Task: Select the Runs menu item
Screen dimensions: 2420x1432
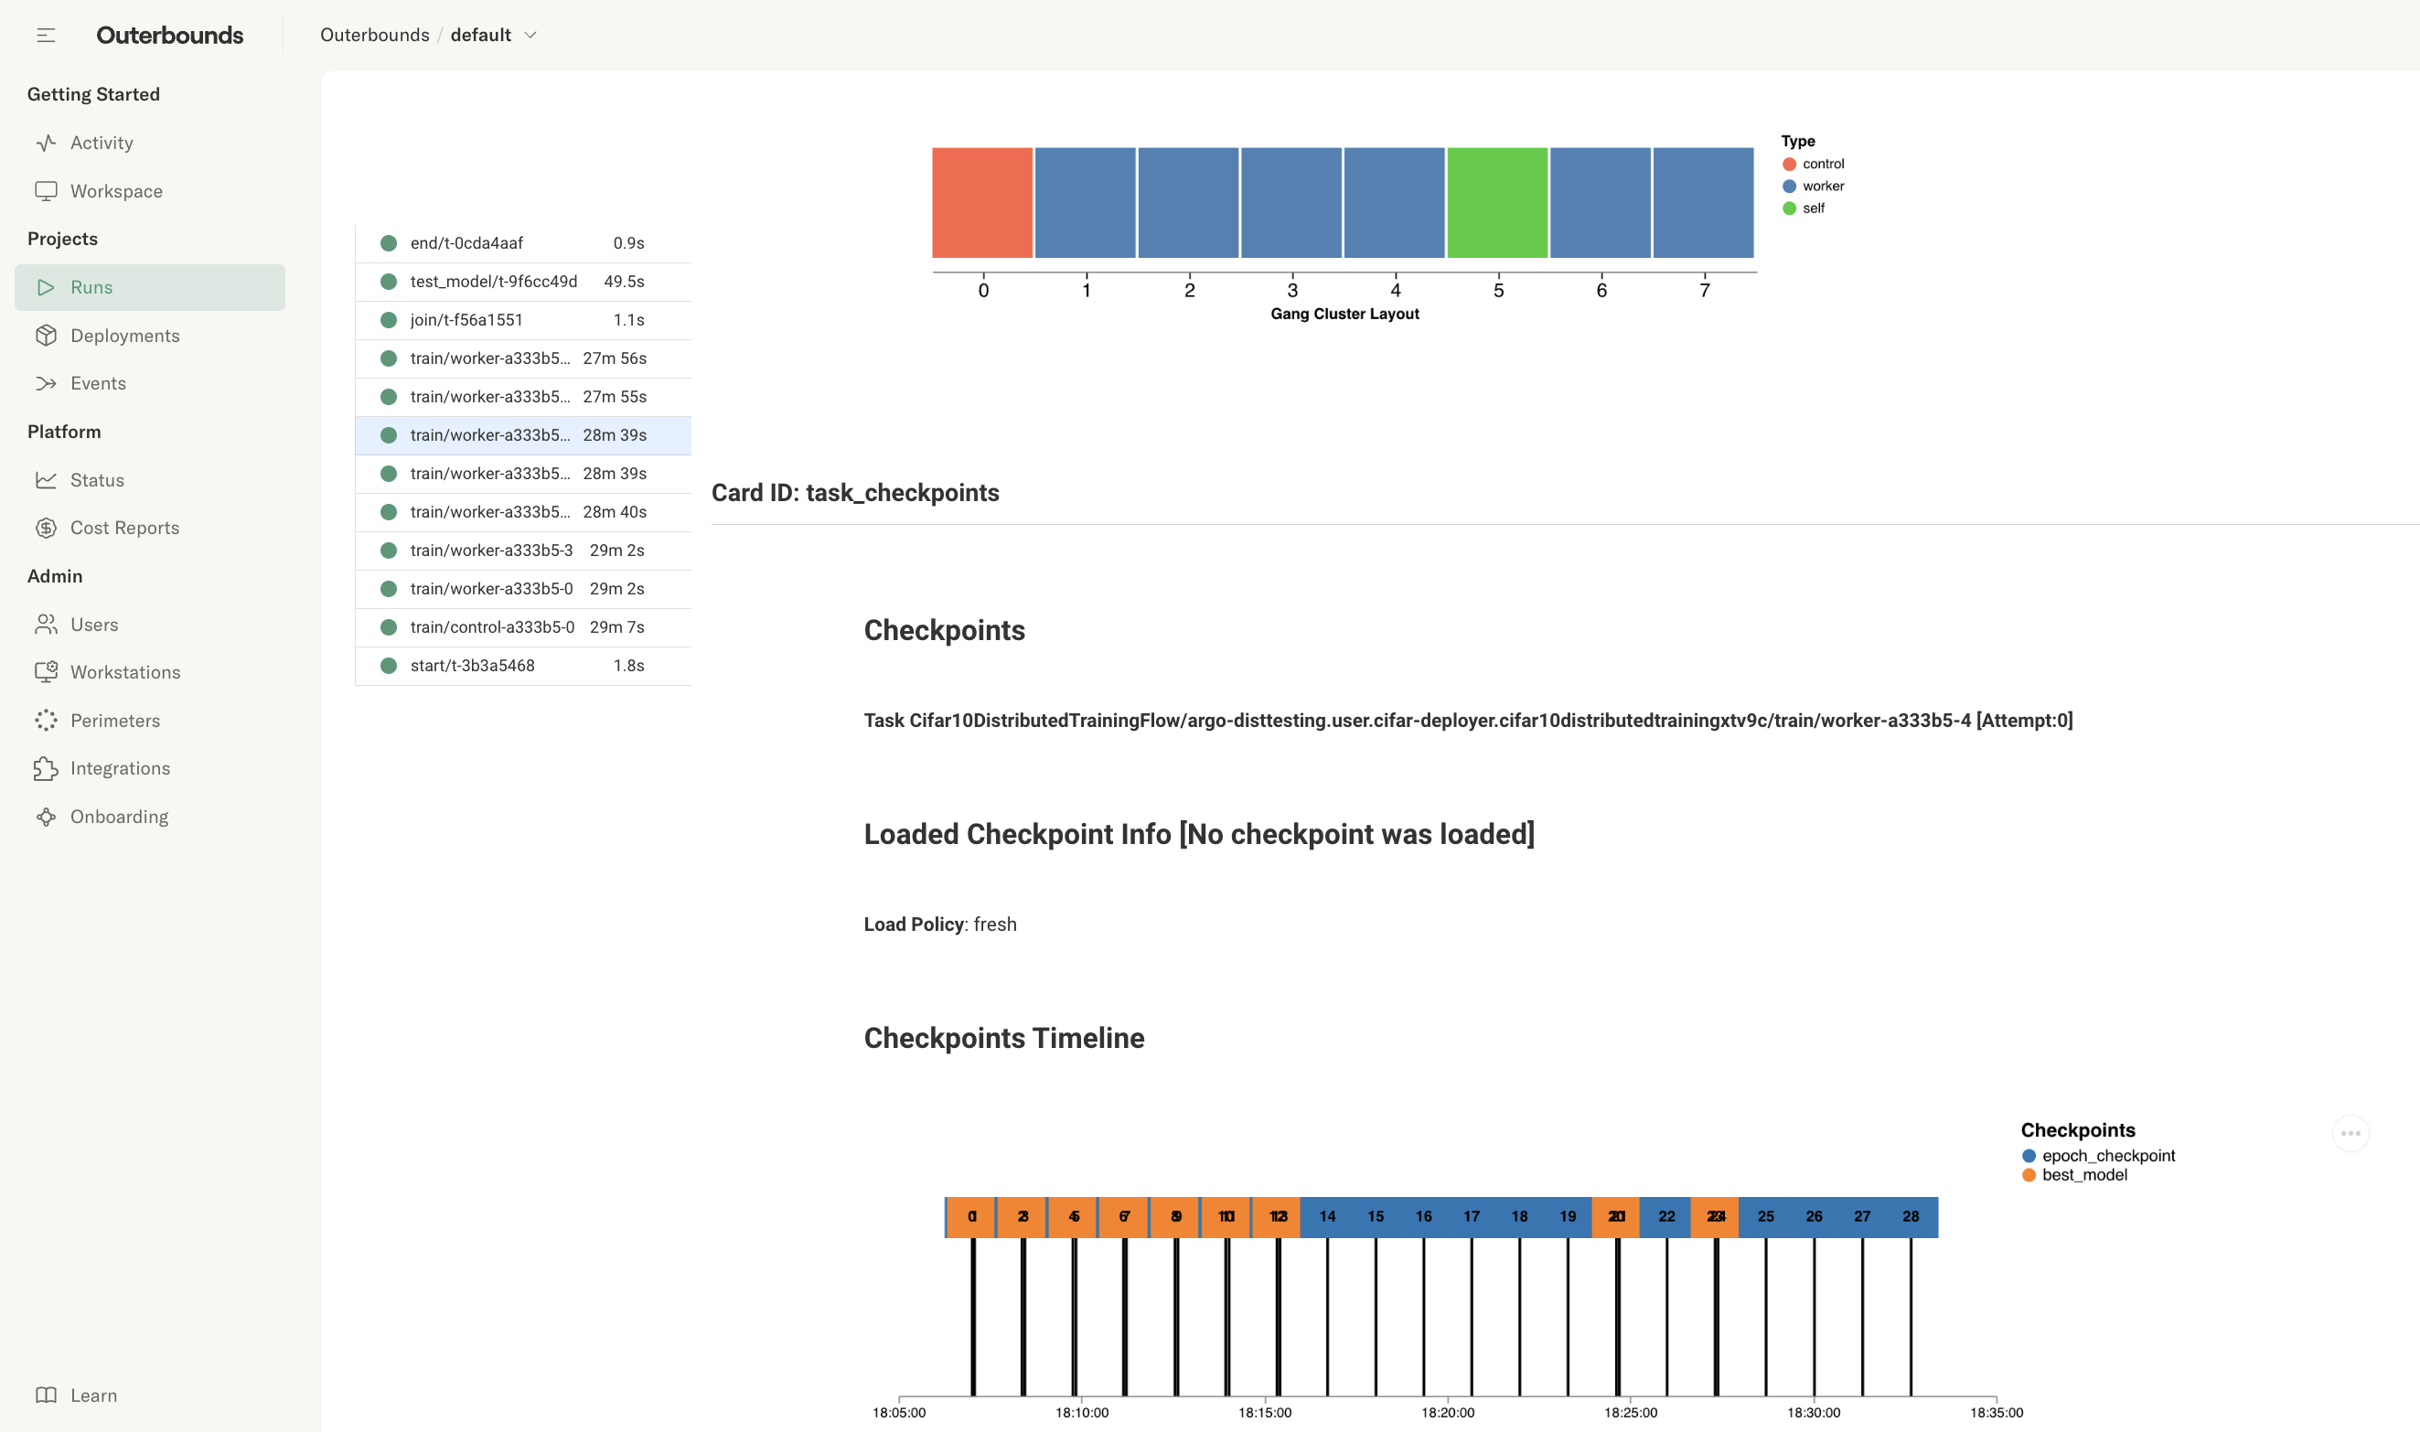Action: [150, 287]
